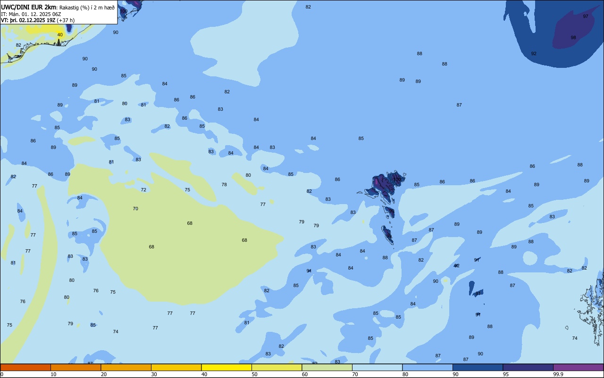Click the humidity value 72 on the map

coord(143,189)
